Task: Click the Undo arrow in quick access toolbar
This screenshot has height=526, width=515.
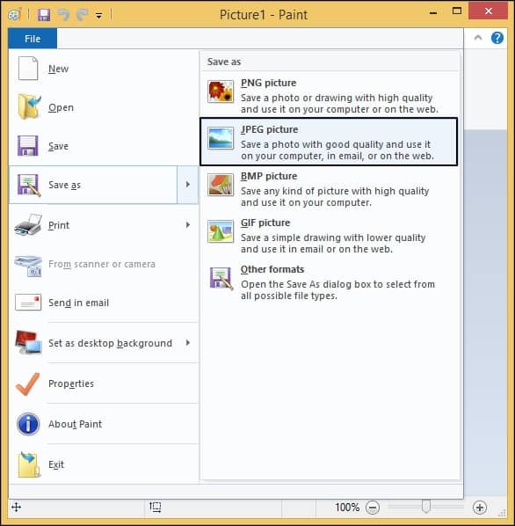Action: coord(63,15)
